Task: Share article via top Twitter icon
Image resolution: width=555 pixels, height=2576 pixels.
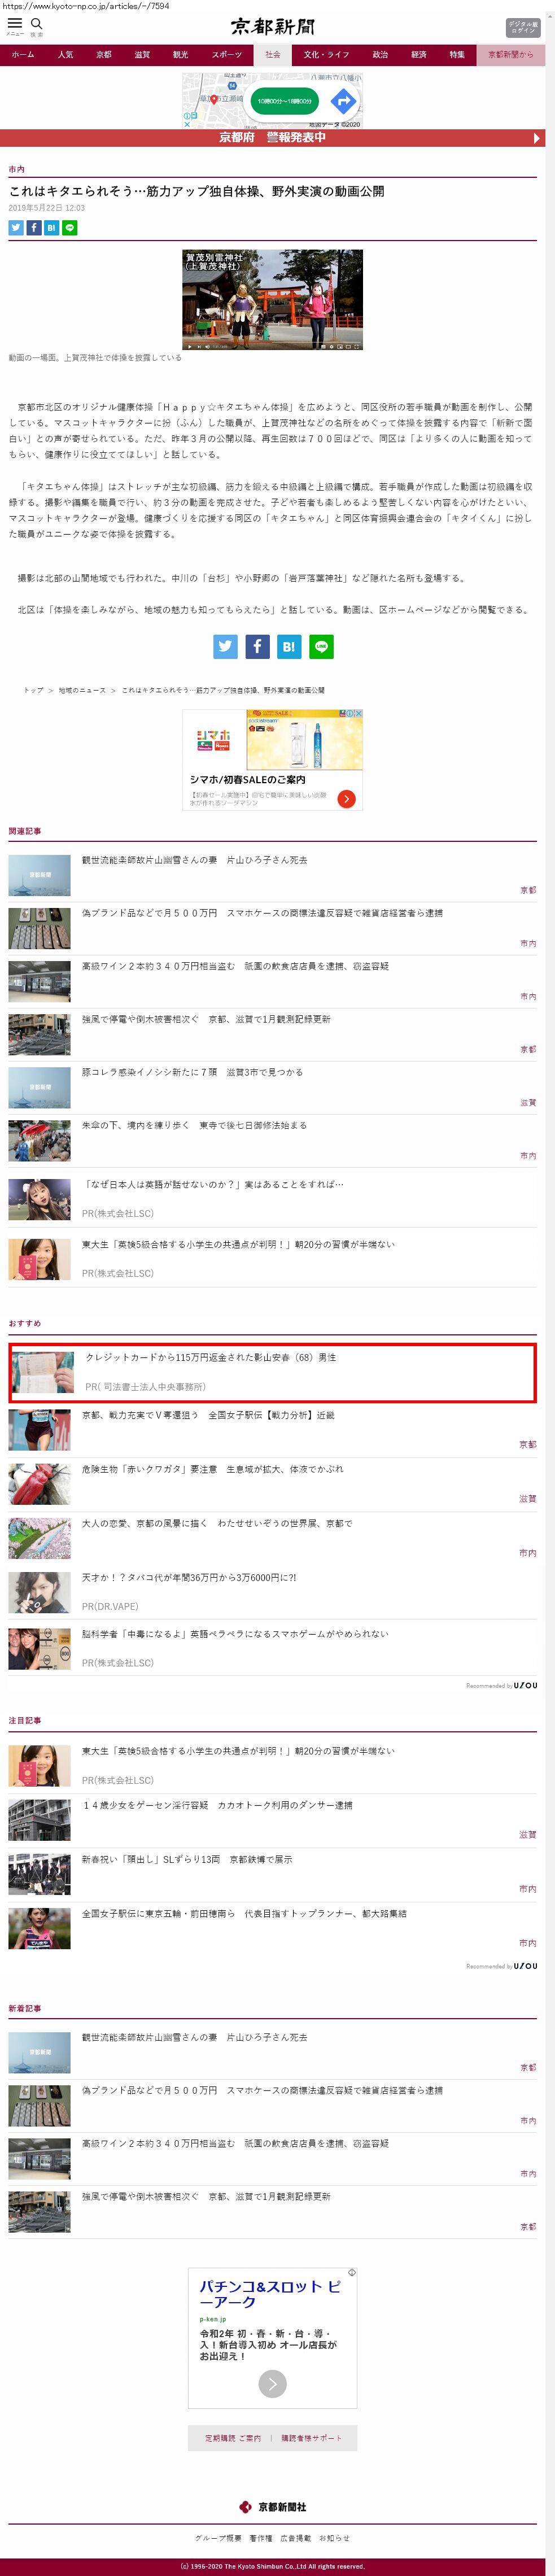Action: coord(16,228)
